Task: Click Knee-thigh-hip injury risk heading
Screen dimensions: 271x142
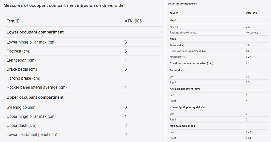Action: (x=188, y=107)
